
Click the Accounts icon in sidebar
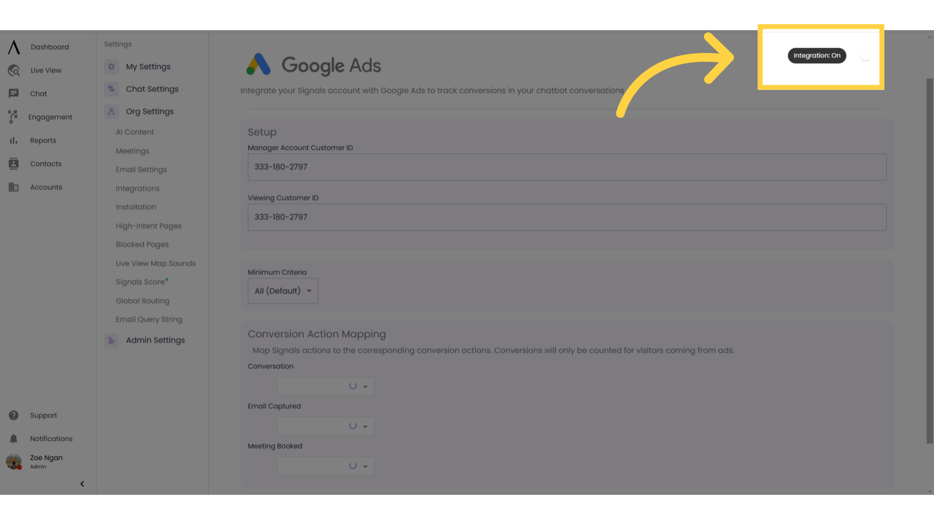coord(14,187)
